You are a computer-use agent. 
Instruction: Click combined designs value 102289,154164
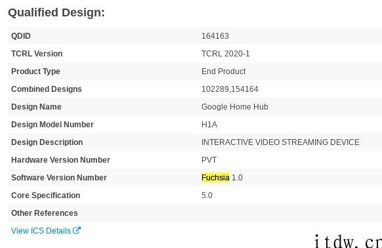click(x=230, y=89)
